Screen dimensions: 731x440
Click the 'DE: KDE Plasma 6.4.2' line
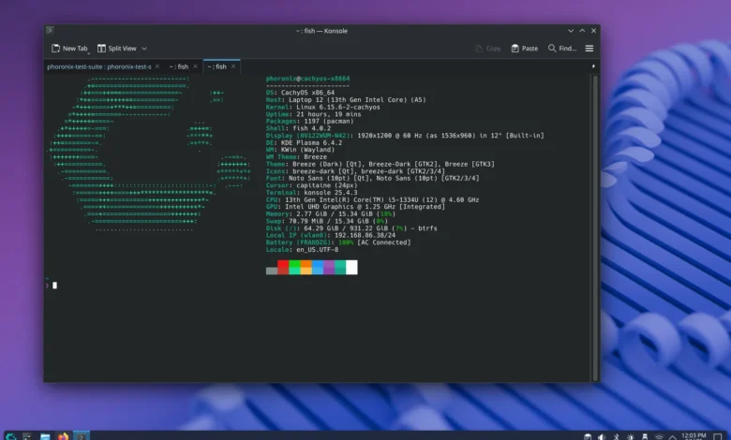tap(304, 143)
